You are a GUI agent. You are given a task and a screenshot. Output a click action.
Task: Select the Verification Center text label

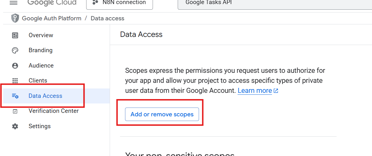coord(54,111)
